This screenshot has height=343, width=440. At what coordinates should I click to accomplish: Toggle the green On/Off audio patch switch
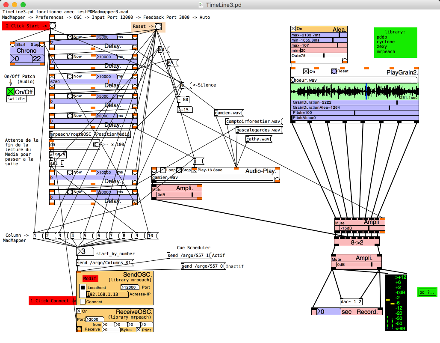pos(10,92)
